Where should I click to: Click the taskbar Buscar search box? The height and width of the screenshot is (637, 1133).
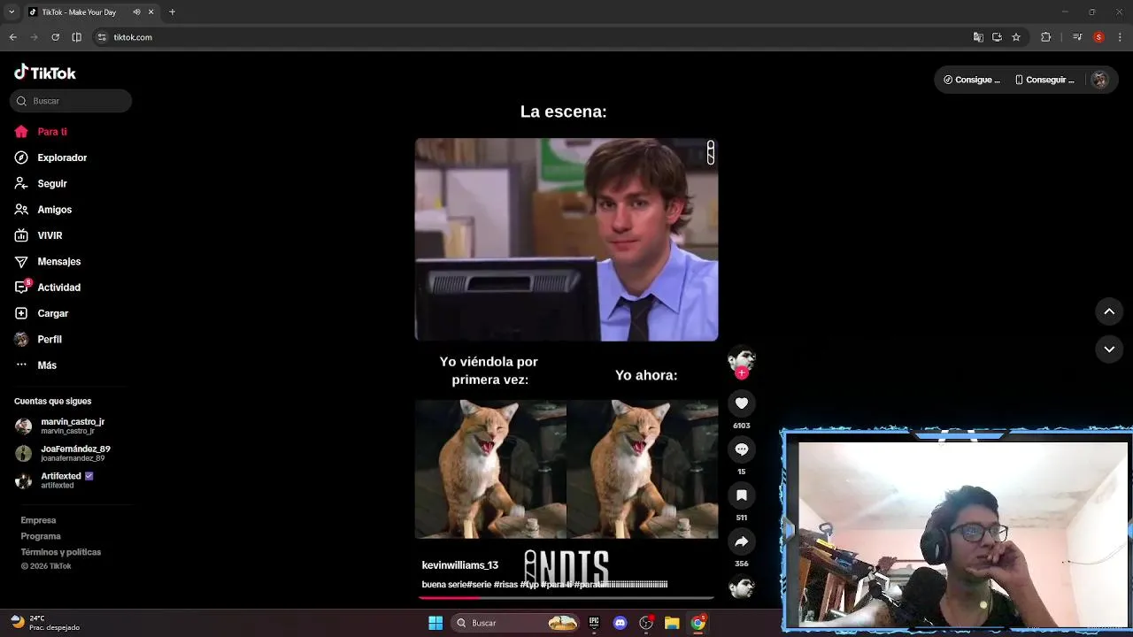coord(516,623)
